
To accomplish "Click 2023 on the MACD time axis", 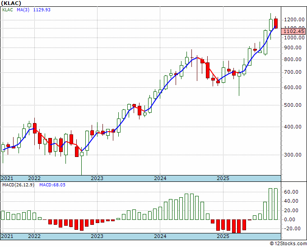I will point(97,236).
